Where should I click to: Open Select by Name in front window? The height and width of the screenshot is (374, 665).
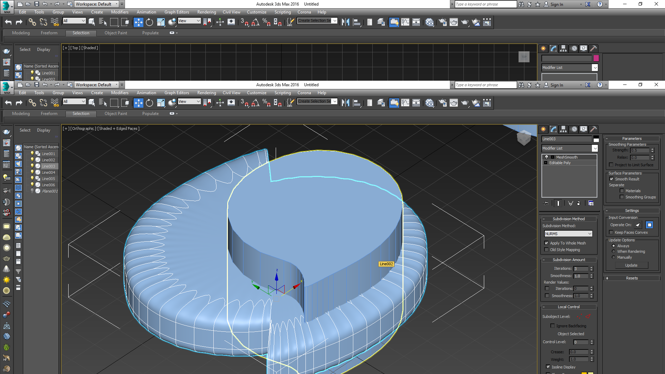pyautogui.click(x=103, y=103)
